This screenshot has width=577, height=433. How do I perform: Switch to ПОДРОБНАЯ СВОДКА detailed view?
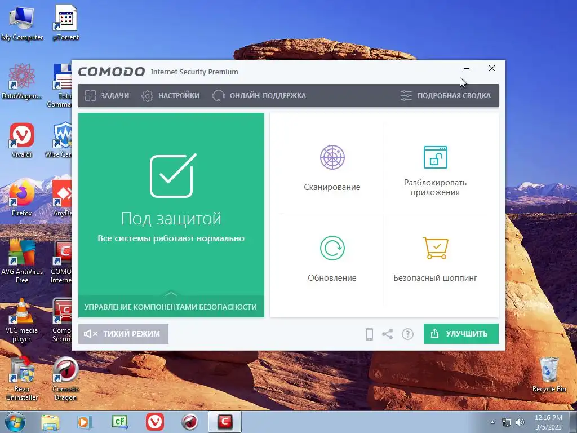click(445, 96)
